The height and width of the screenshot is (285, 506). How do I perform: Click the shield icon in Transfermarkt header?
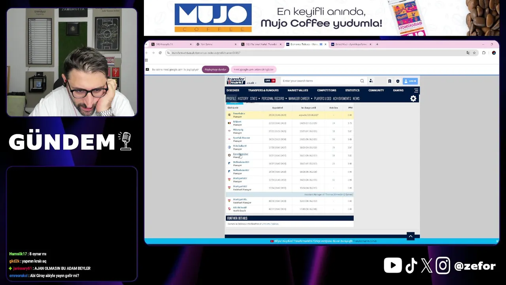coord(398,81)
